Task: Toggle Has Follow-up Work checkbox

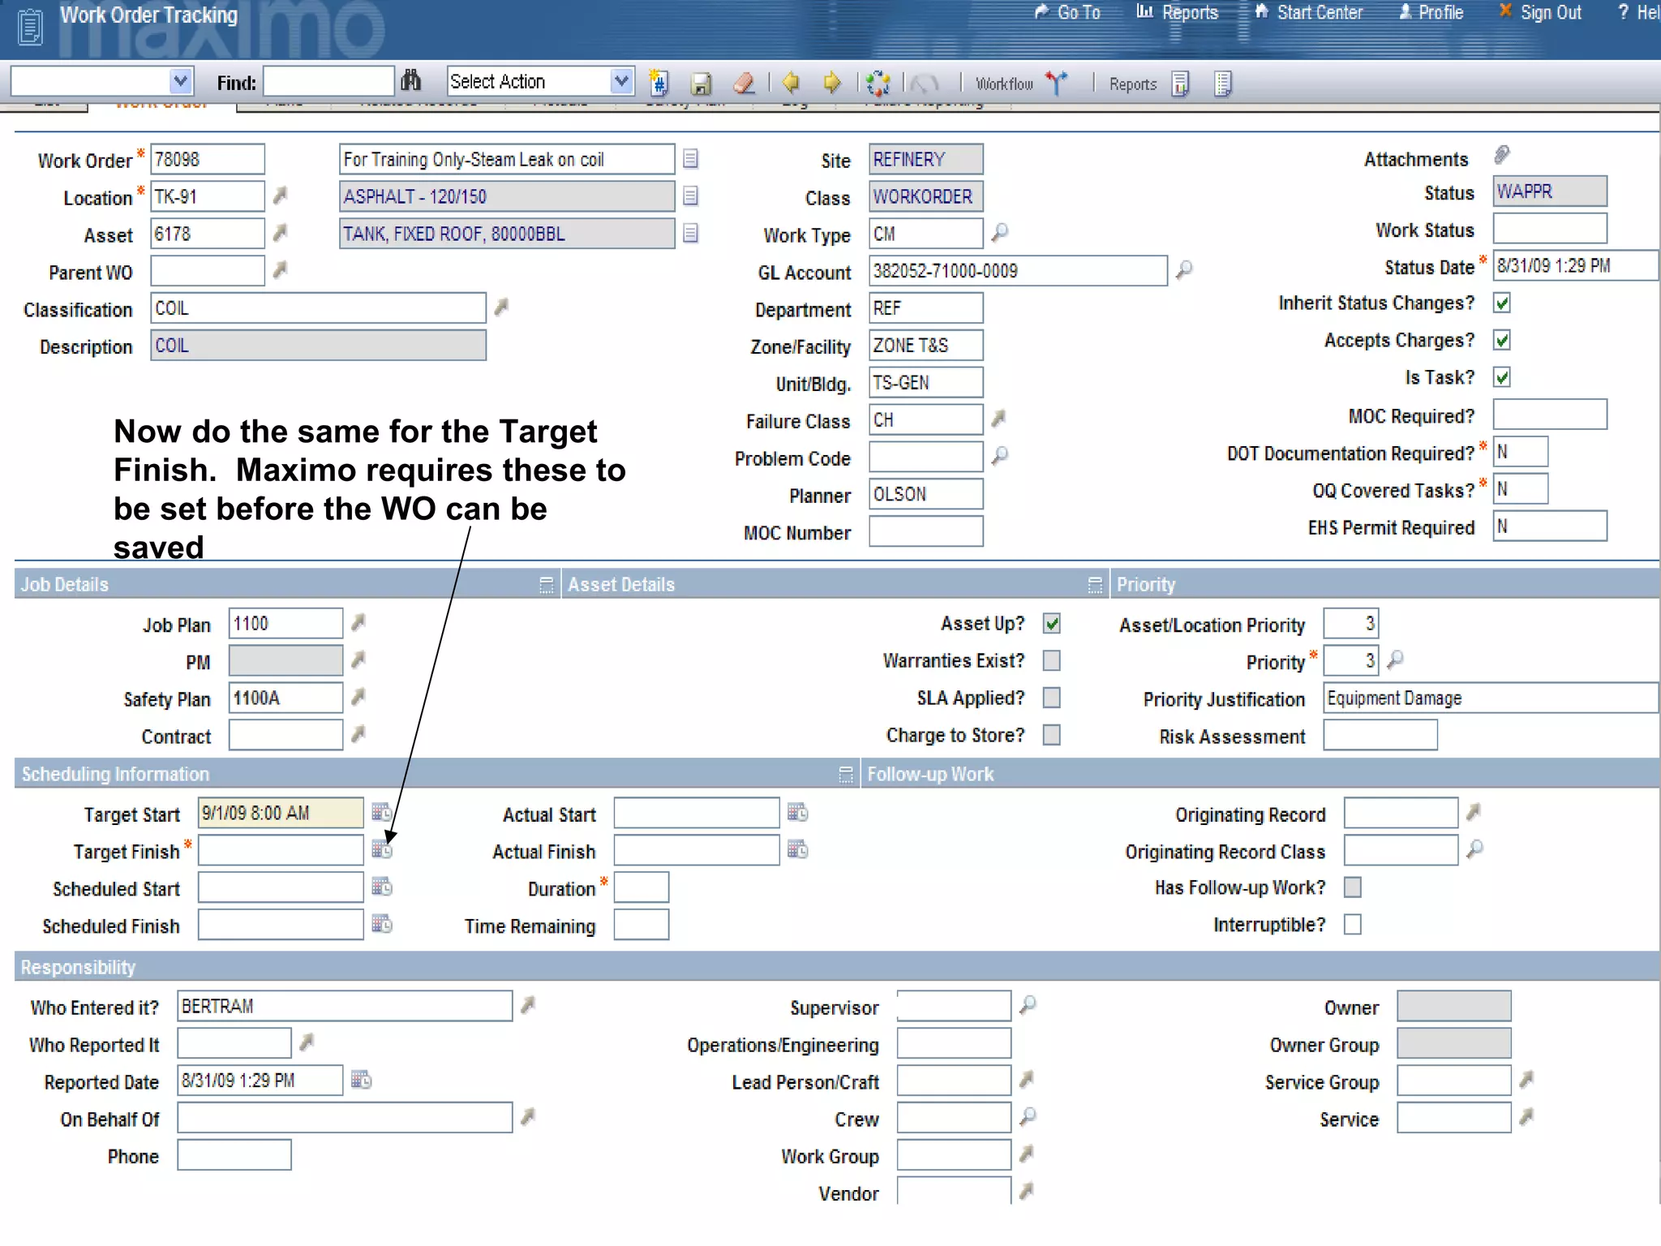Action: click(1353, 887)
